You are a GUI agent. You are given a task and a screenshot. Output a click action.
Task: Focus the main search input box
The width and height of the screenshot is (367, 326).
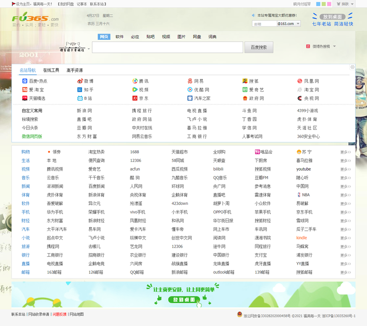pyautogui.click(x=167, y=47)
